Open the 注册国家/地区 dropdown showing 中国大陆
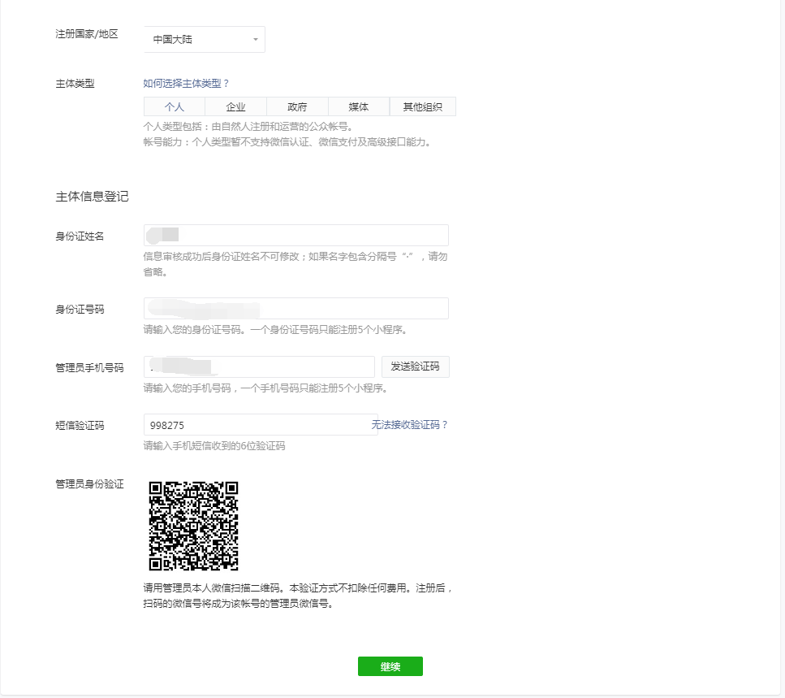 pos(205,39)
